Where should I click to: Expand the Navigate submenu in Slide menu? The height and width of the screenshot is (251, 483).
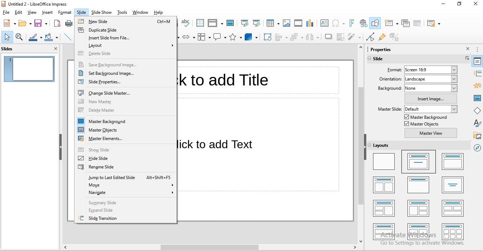126,193
